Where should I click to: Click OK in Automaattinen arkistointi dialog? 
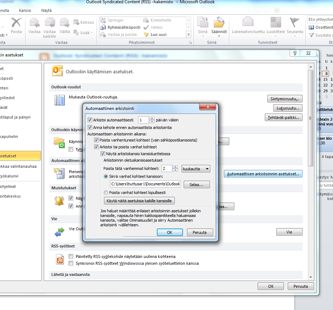(170, 232)
